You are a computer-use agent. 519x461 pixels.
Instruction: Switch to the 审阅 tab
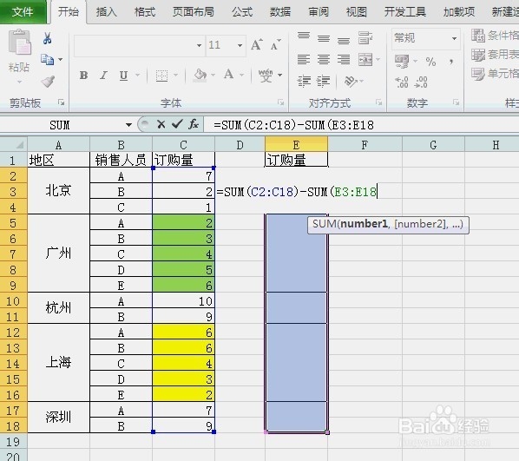click(319, 12)
